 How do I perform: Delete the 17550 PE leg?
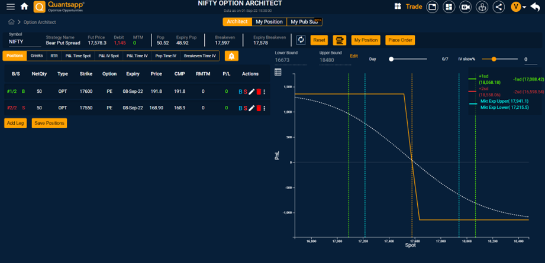(x=259, y=108)
